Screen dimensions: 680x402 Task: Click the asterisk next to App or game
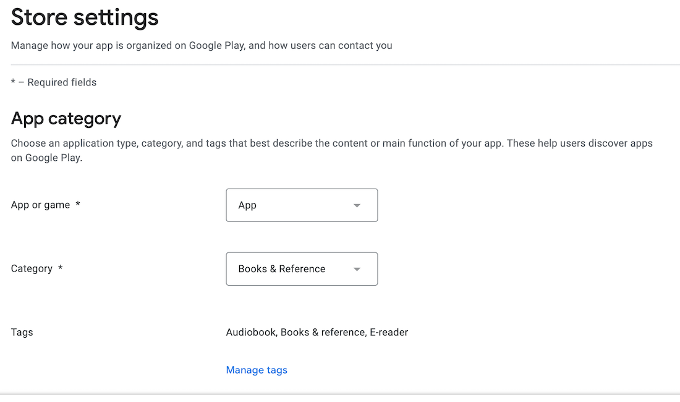[x=78, y=204]
